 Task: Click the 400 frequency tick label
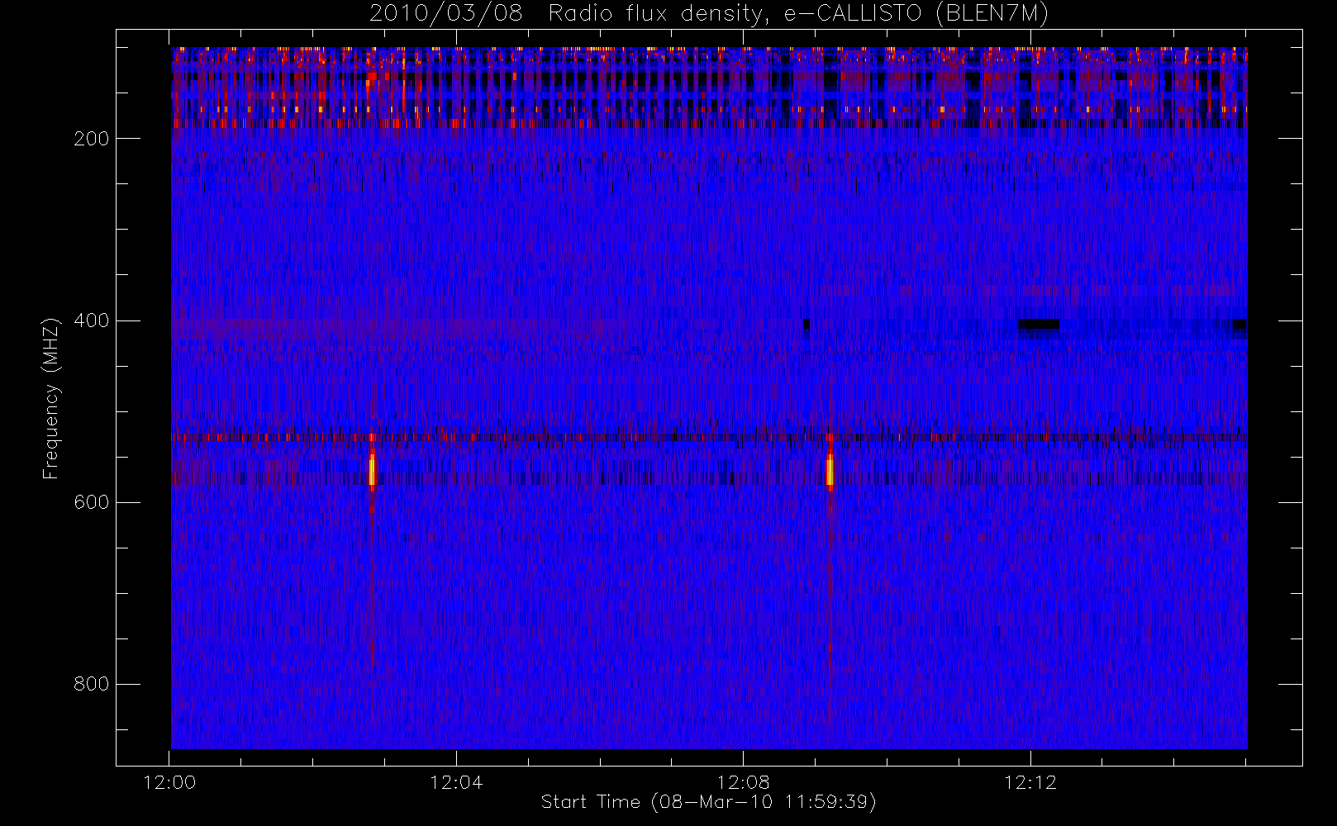92,320
